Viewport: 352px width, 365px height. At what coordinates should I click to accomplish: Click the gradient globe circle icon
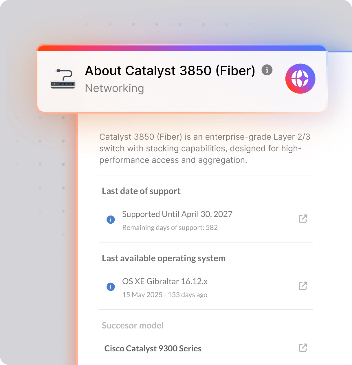300,79
